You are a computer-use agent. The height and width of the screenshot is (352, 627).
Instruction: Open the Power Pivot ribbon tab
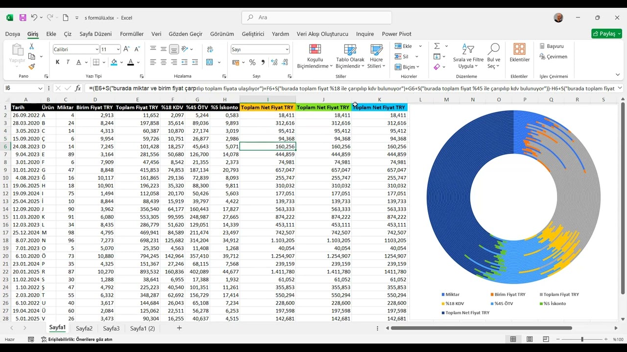[x=396, y=34]
